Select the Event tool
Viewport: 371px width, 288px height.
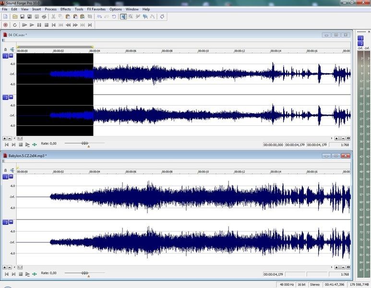coord(145,17)
